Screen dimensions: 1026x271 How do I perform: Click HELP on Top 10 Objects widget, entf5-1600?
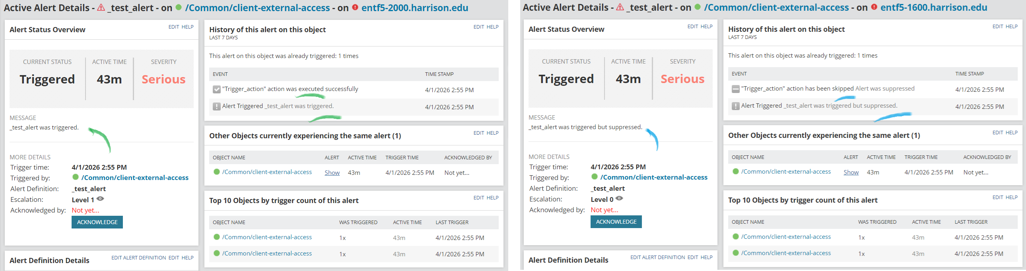(x=1012, y=197)
